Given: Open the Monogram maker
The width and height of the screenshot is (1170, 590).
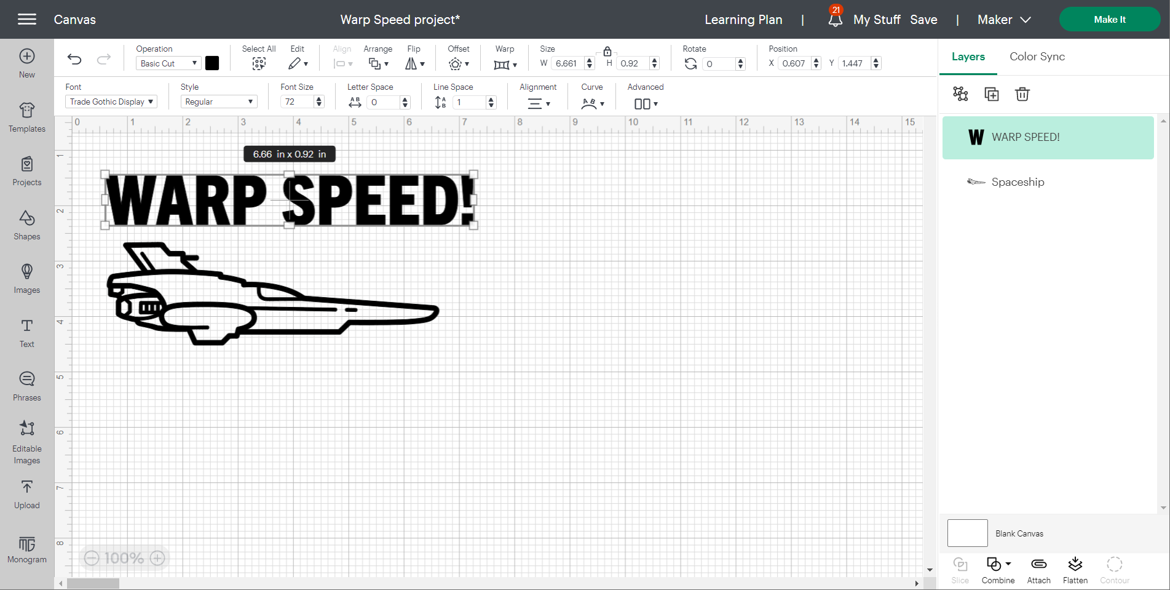Looking at the screenshot, I should point(26,548).
